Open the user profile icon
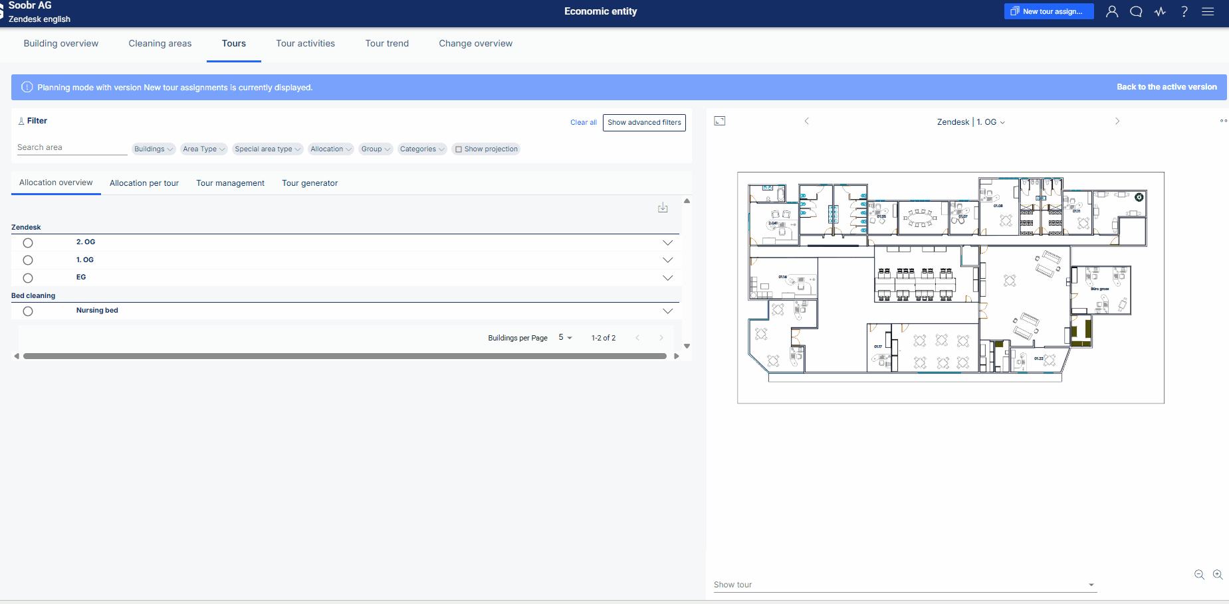 1112,11
